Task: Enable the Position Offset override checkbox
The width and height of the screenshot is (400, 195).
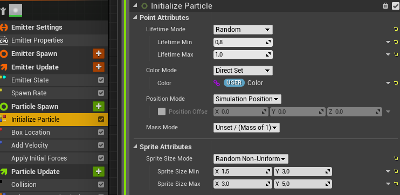Action: pyautogui.click(x=162, y=112)
